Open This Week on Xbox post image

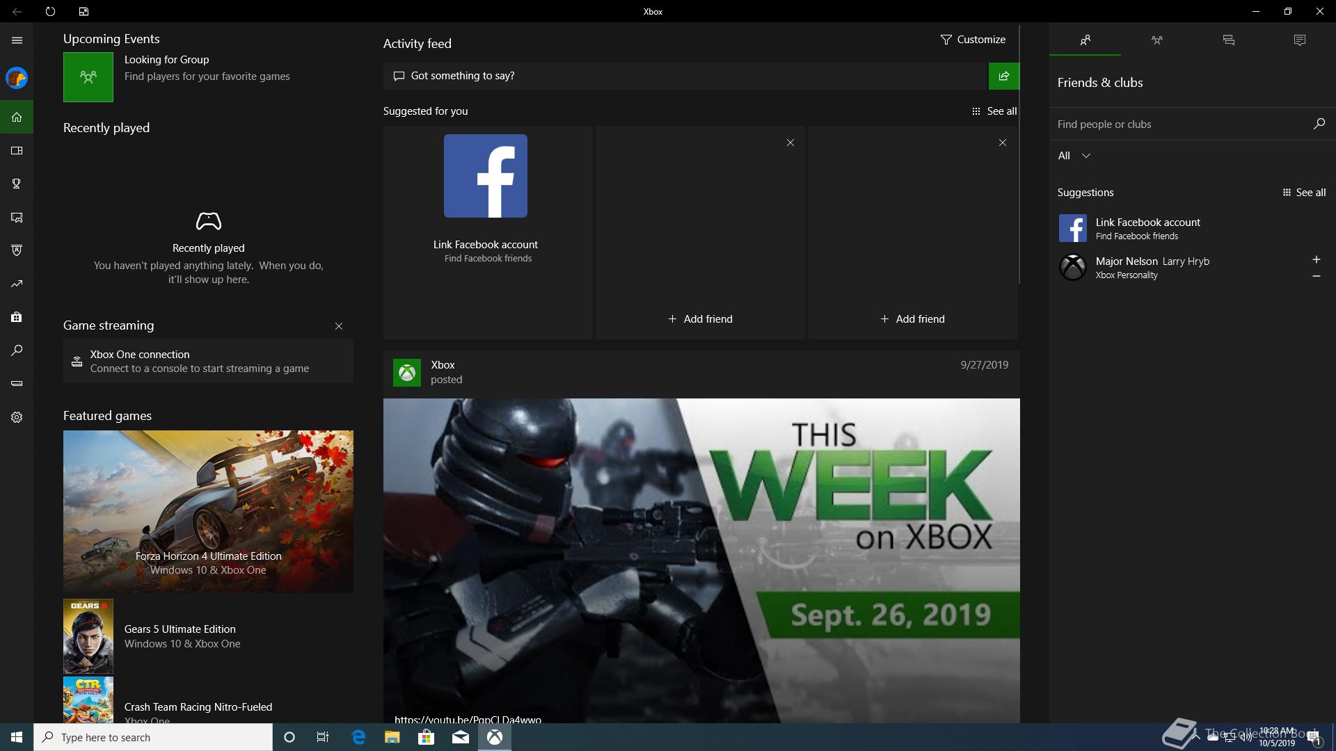[701, 560]
